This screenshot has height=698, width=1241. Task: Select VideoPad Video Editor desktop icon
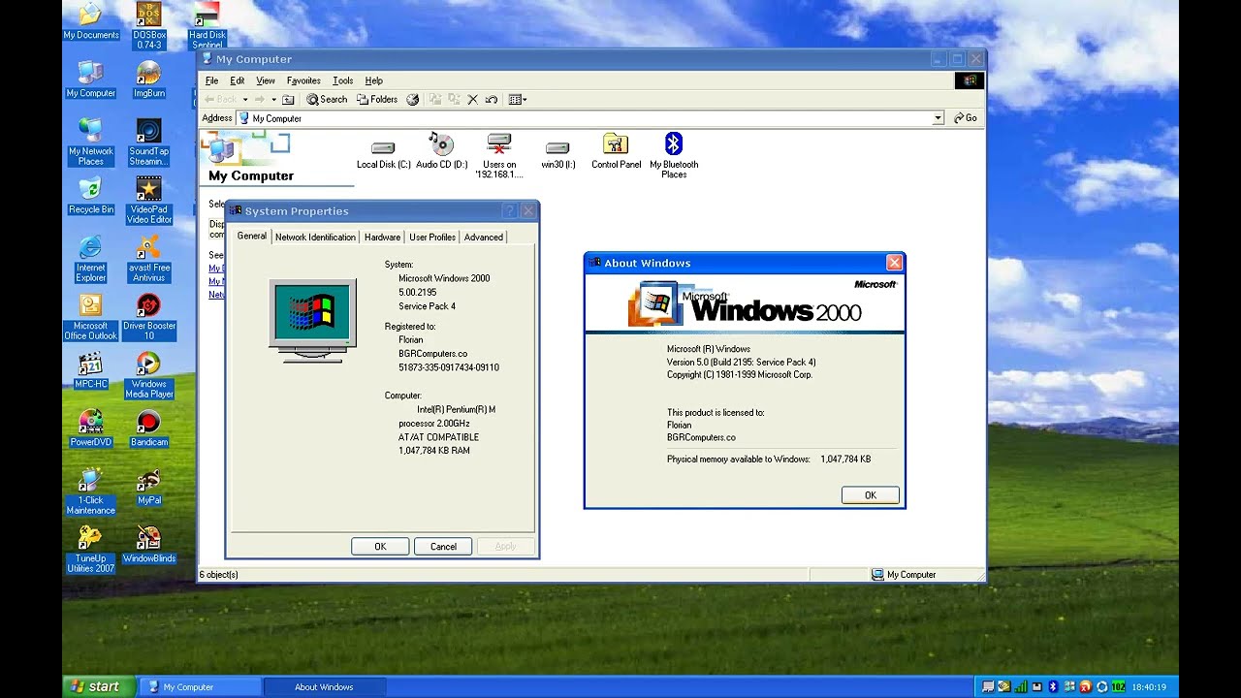[148, 201]
